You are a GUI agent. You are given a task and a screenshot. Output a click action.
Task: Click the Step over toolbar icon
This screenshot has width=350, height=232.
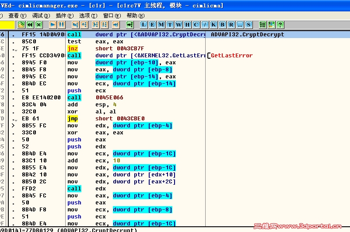point(84,25)
